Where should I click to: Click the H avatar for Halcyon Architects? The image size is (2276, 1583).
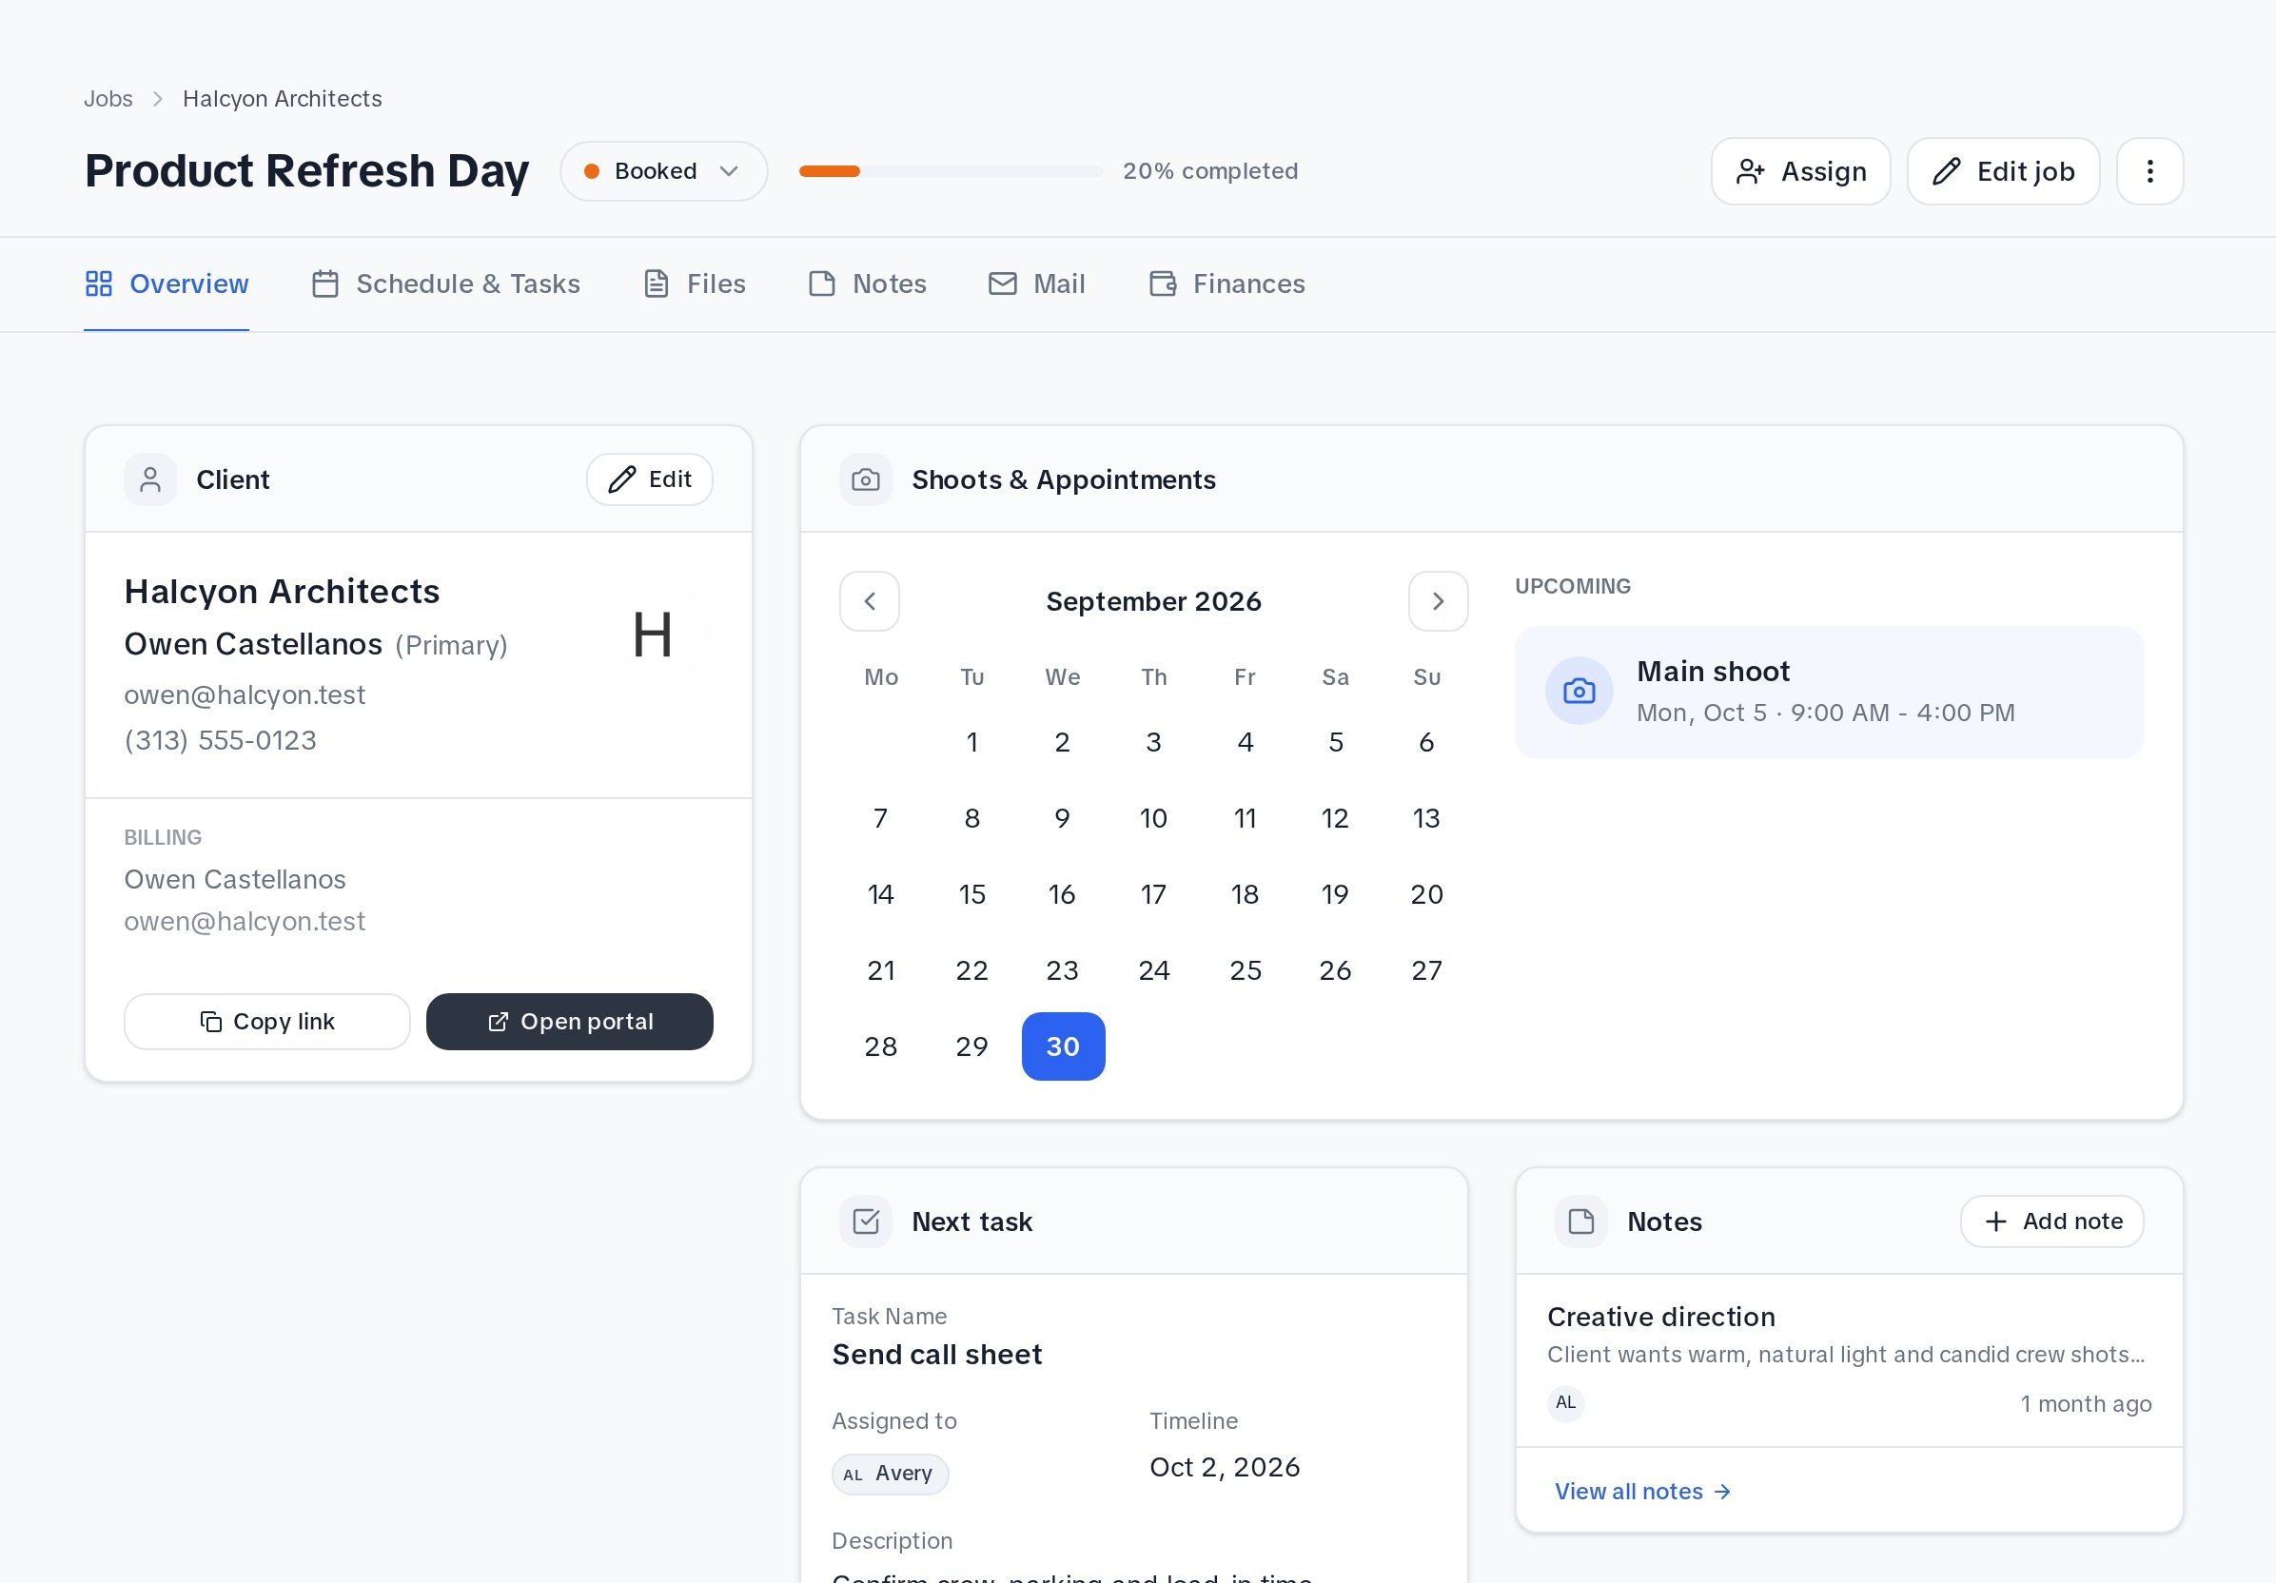[653, 635]
